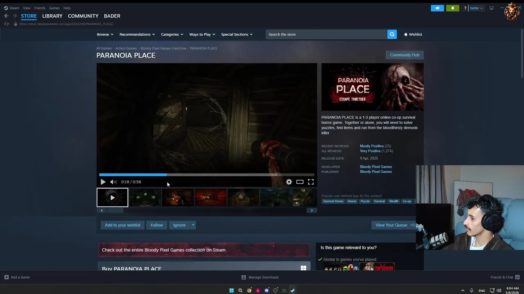Image resolution: width=524 pixels, height=294 pixels.
Task: Open Bloody Pixel Games collection banner
Action: (204, 250)
